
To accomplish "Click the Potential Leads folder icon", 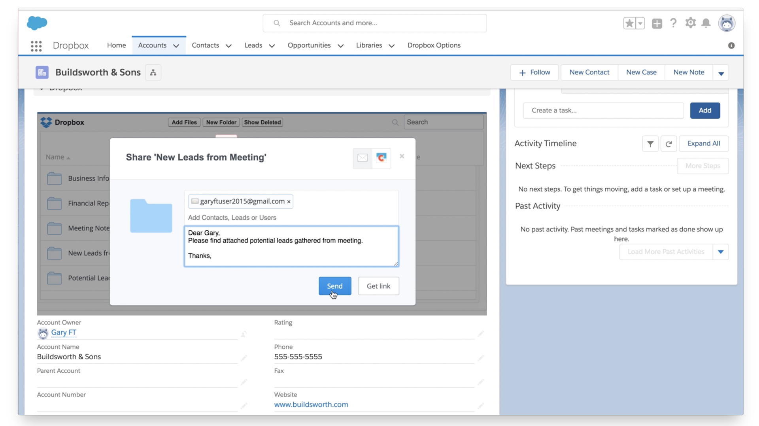I will tap(54, 278).
